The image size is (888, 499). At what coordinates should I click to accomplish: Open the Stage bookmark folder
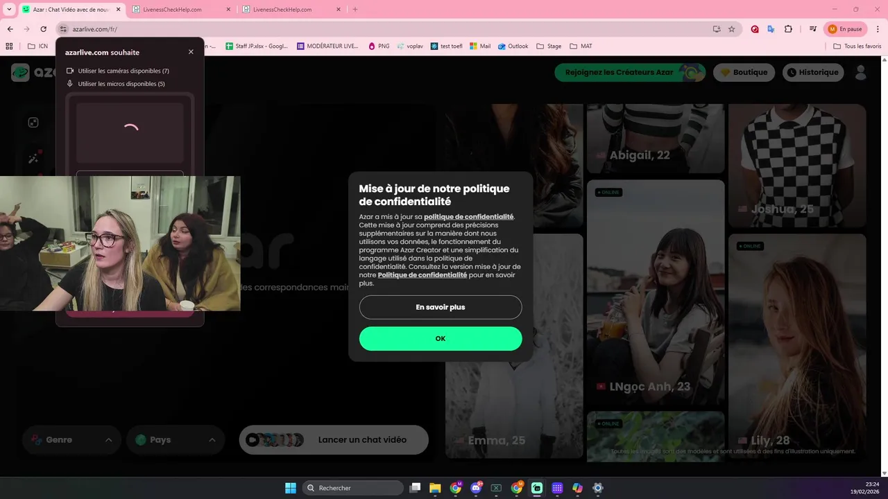coord(548,46)
